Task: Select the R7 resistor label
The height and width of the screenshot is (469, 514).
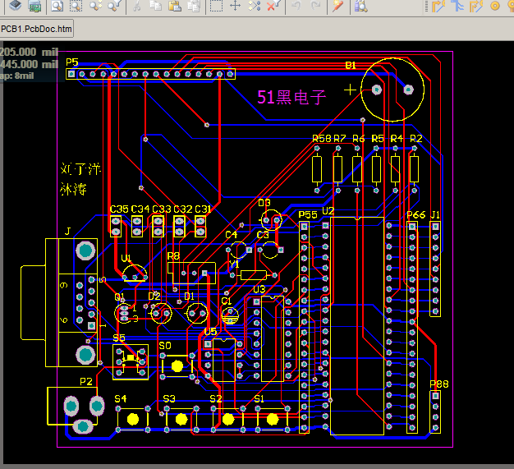Action: 340,139
